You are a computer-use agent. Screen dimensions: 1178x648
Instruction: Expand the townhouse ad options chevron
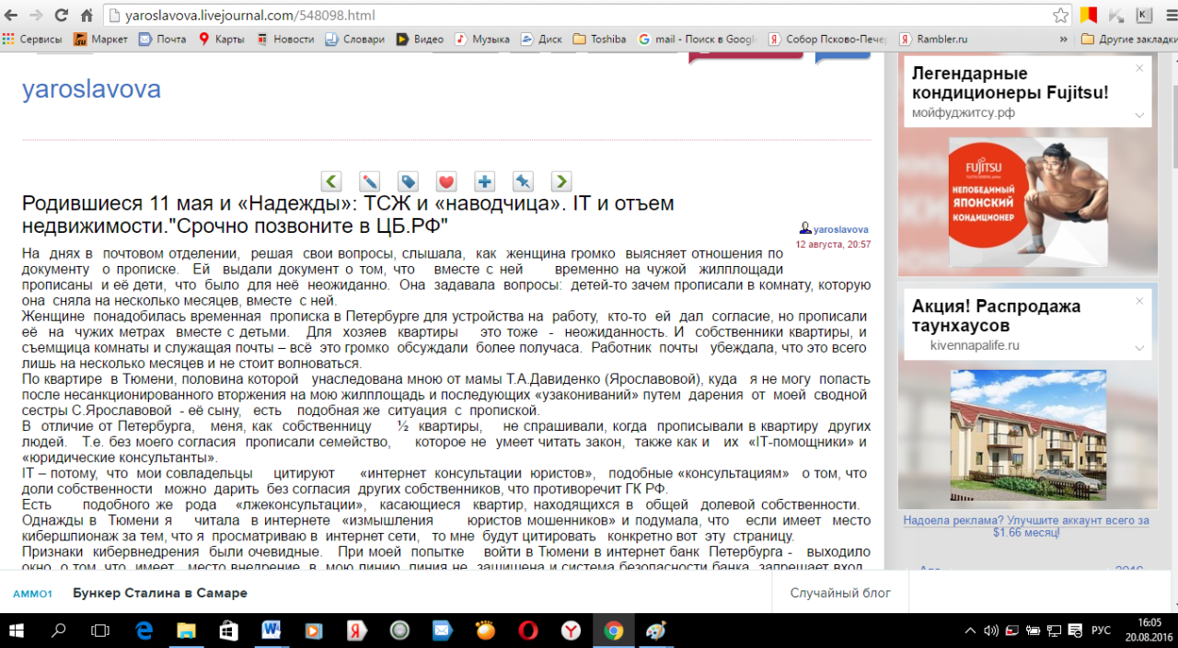1139,348
